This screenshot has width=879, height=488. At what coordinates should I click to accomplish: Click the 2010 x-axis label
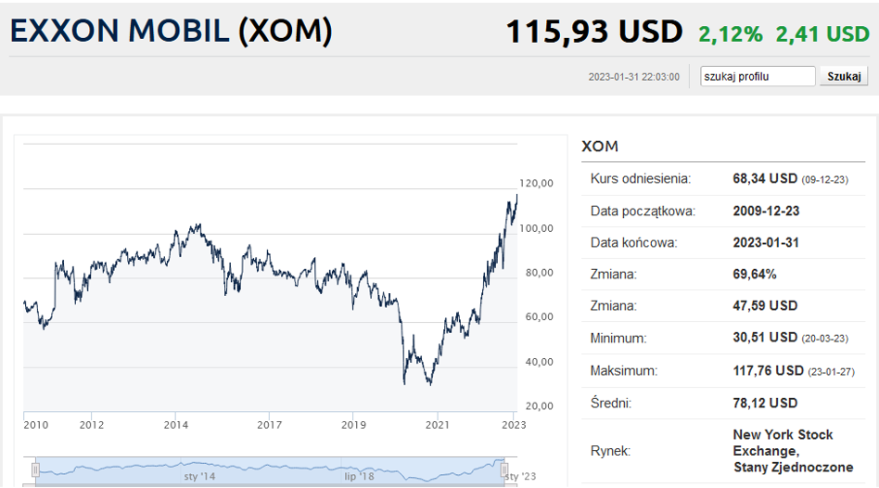click(36, 425)
